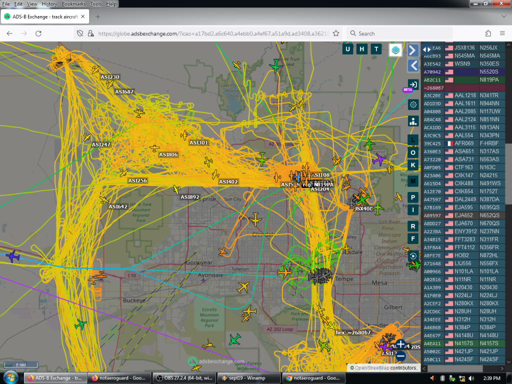The image size is (512, 384).
Task: Toggle the P button on map
Action: [x=413, y=197]
